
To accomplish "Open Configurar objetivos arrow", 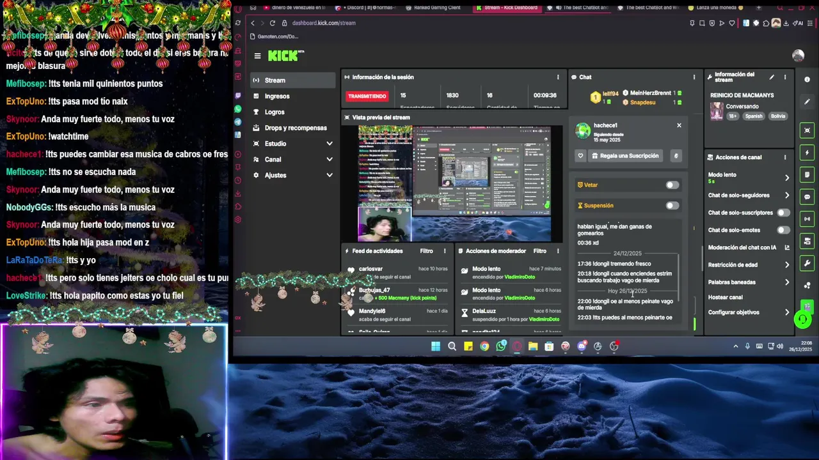I will click(x=787, y=312).
